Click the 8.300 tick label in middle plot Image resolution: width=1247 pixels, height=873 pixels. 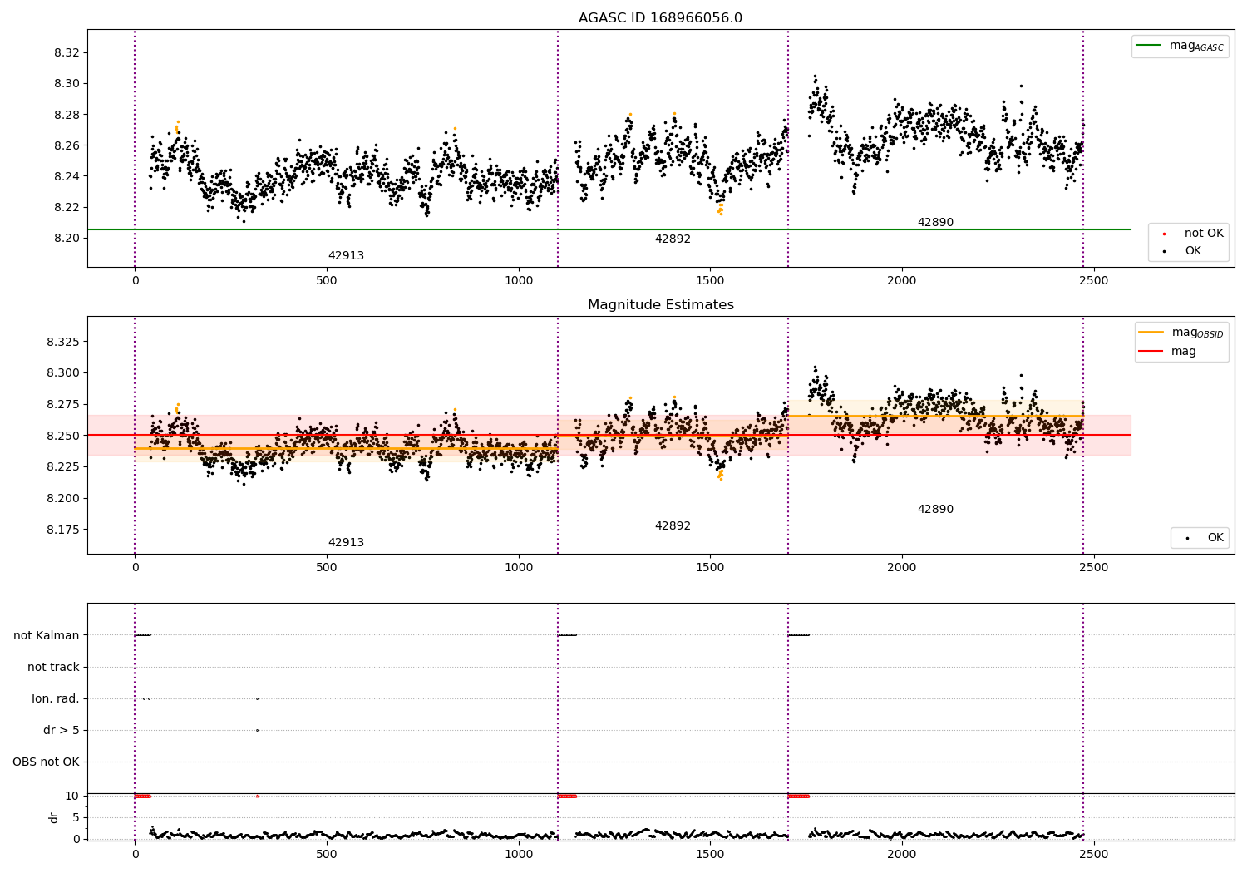coord(62,372)
